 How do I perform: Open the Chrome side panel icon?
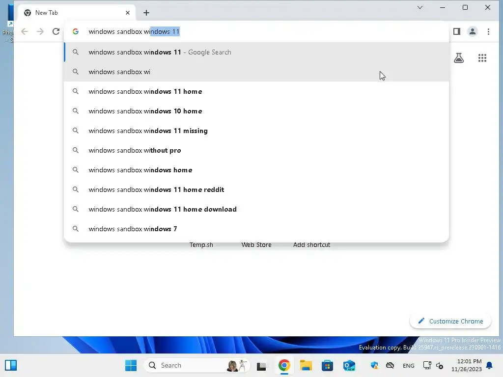[x=457, y=31]
